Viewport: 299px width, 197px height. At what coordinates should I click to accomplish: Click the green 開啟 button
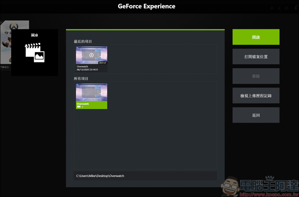coord(256,37)
